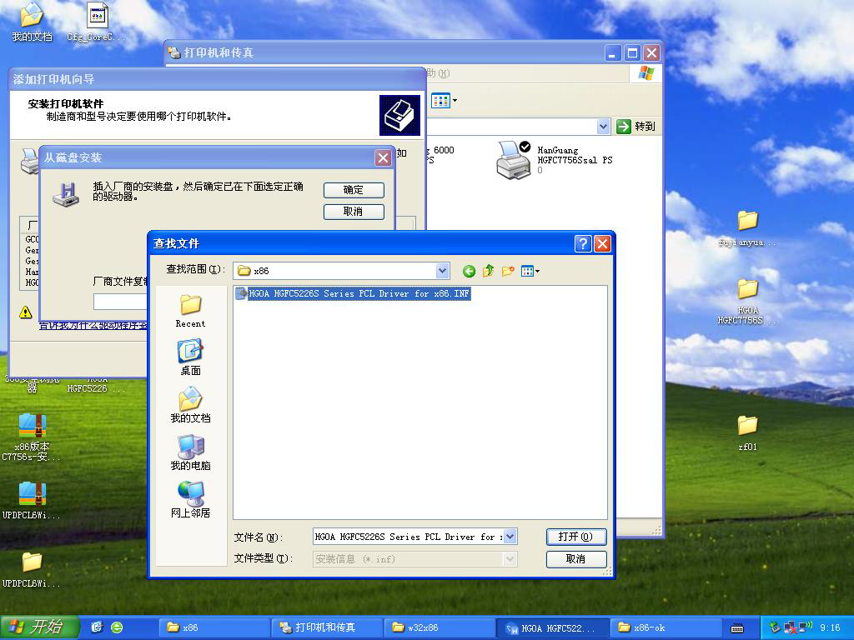
Task: Select 桌面 in the places bar
Action: click(190, 357)
